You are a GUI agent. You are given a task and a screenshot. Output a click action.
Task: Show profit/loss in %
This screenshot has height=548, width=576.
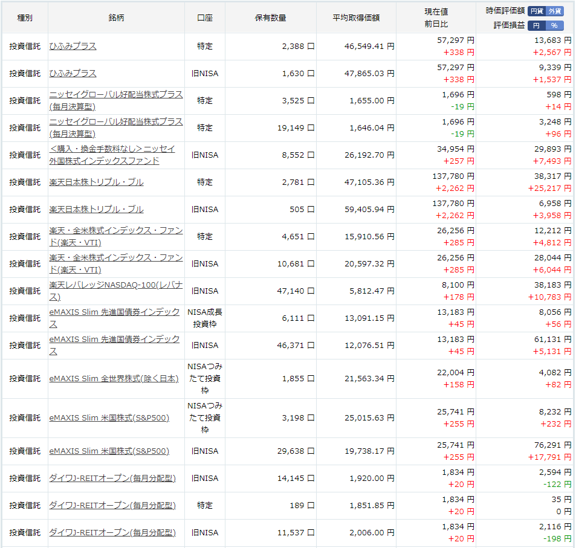(x=555, y=25)
